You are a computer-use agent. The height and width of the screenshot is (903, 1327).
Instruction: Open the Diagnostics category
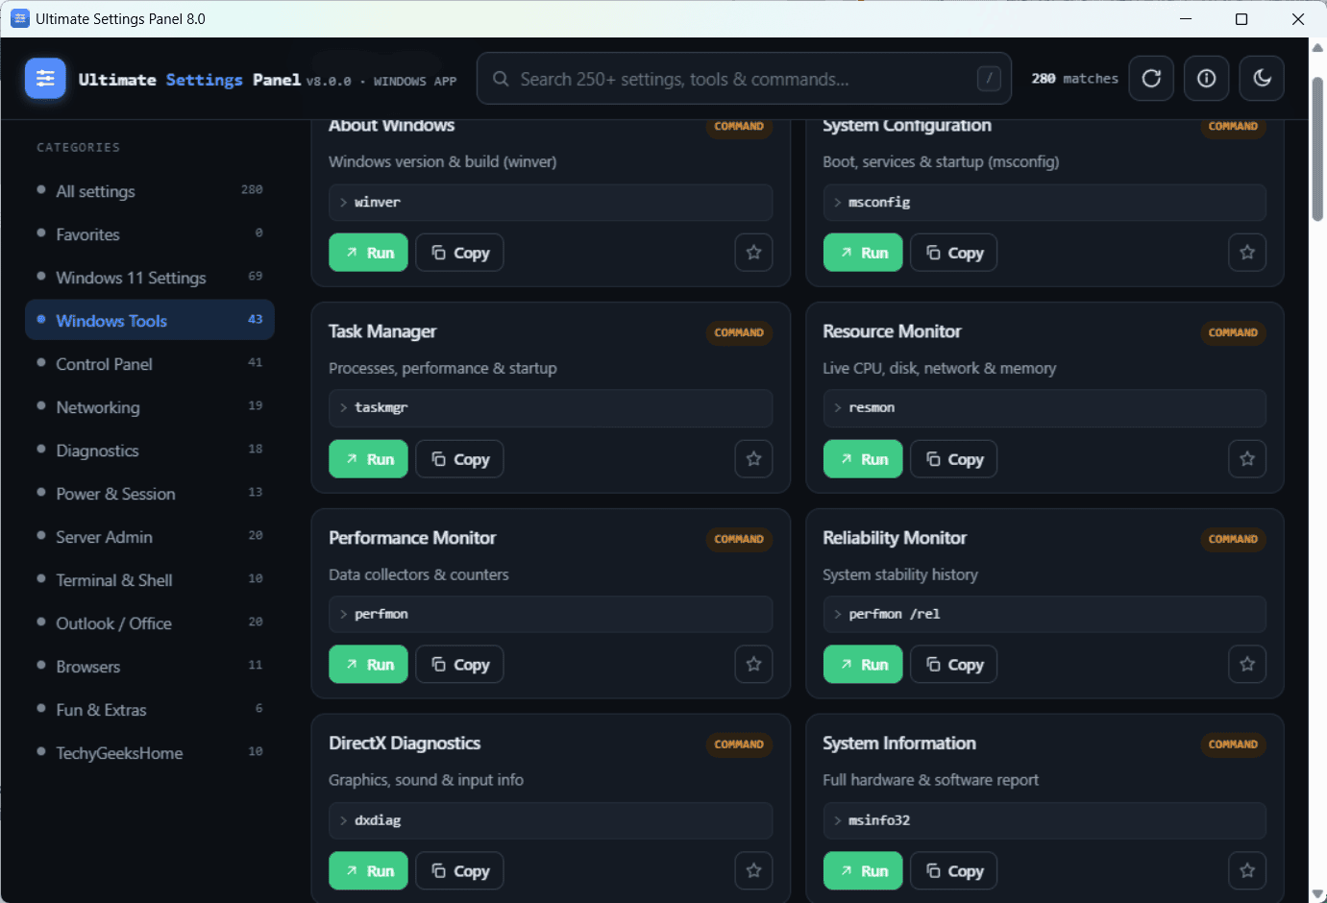pyautogui.click(x=150, y=451)
